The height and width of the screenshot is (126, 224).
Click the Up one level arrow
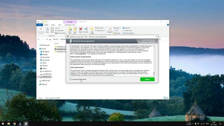[x=47, y=39]
